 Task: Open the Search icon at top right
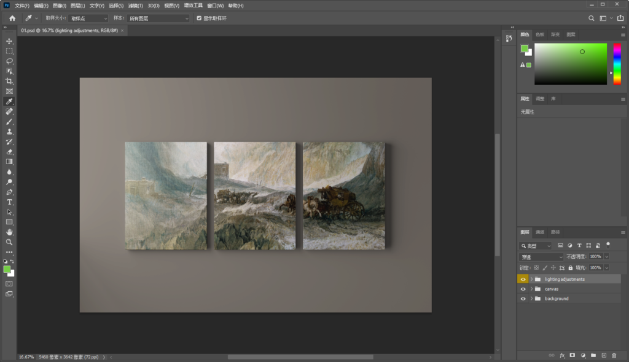point(592,18)
